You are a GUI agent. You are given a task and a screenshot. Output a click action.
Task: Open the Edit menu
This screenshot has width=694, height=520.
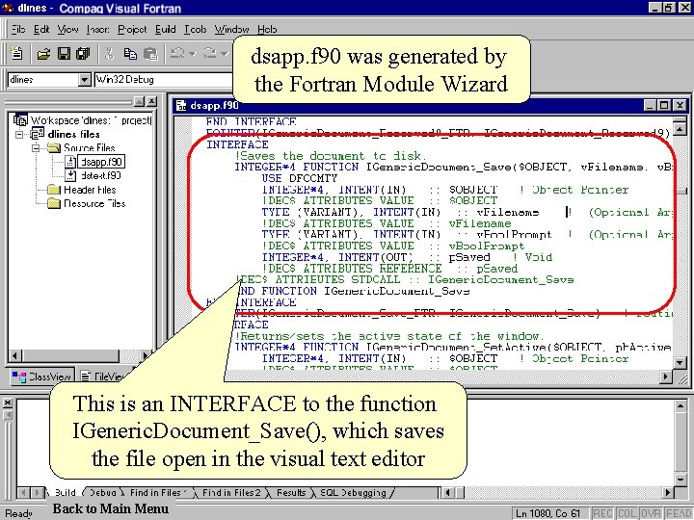click(x=41, y=29)
